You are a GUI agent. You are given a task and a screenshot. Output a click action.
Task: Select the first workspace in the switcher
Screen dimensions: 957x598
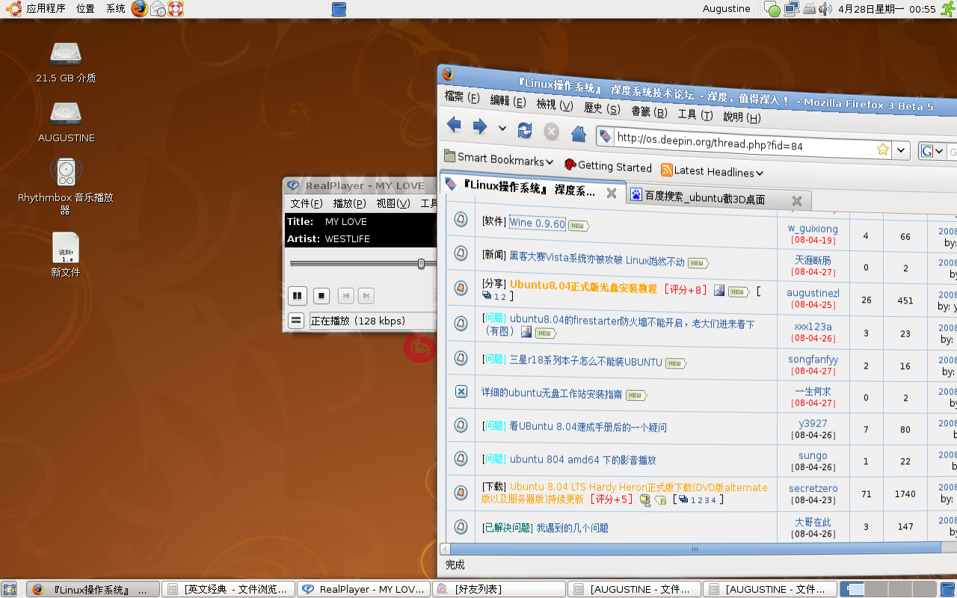(852, 589)
